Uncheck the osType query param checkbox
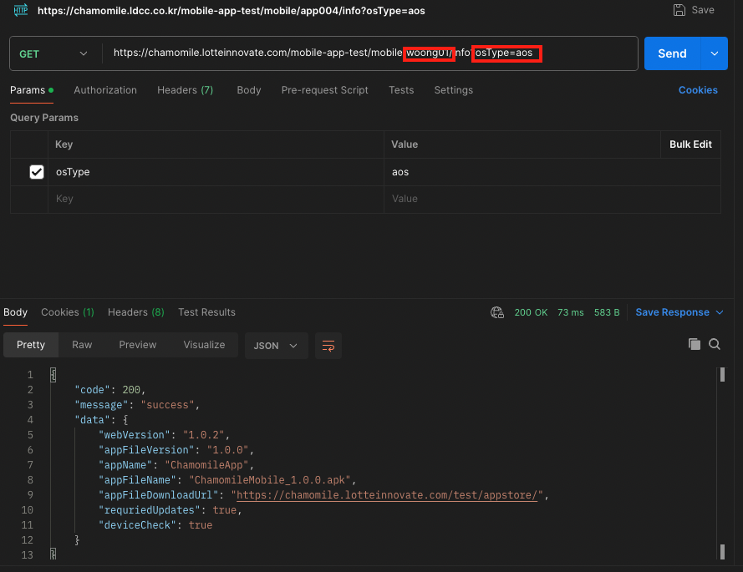Viewport: 743px width, 572px height. pyautogui.click(x=37, y=172)
